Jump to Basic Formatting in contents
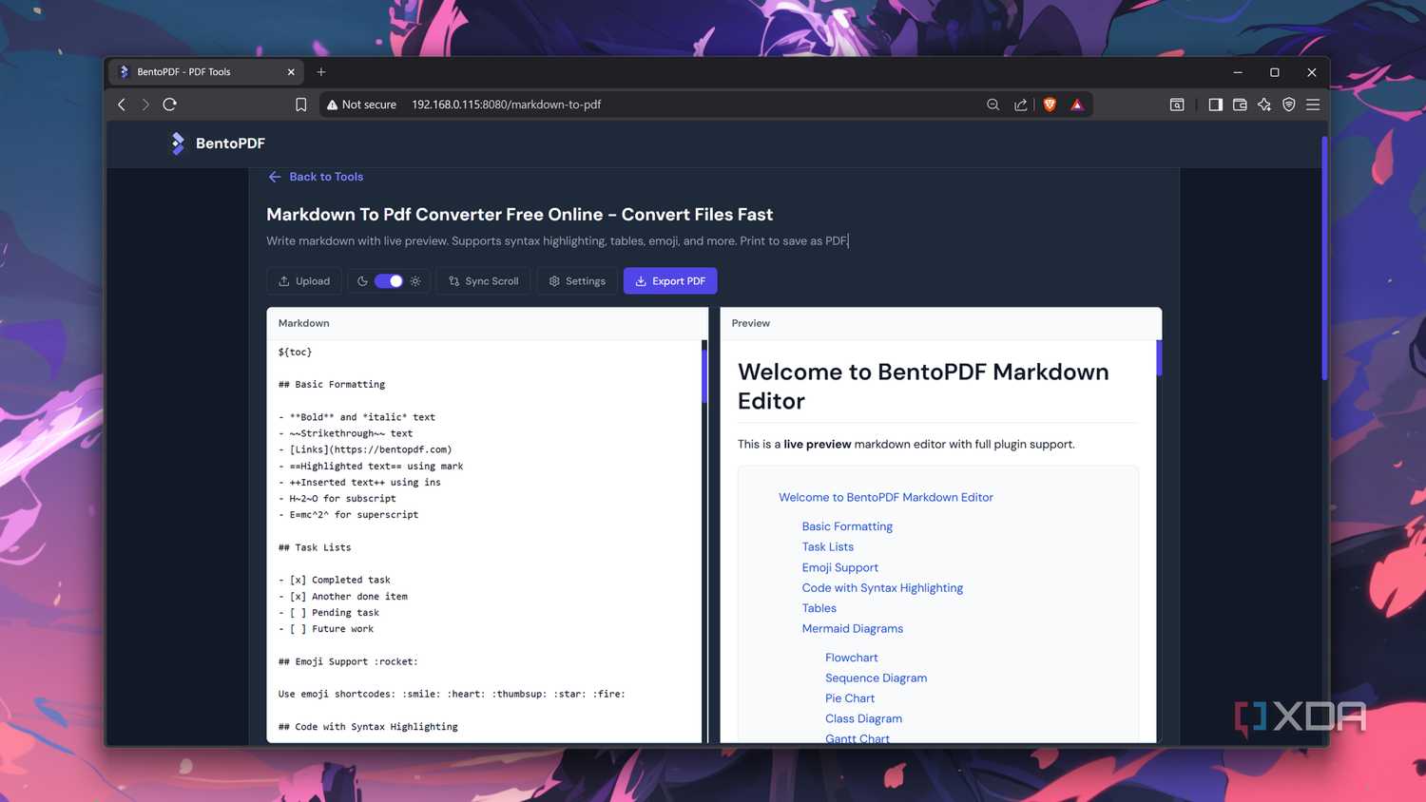This screenshot has height=802, width=1426. [x=847, y=526]
